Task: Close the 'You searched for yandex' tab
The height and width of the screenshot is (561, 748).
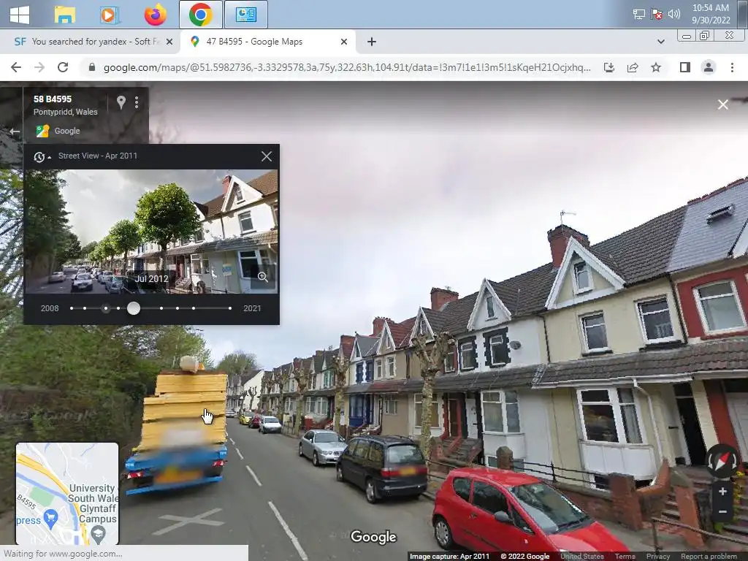Action: click(169, 42)
